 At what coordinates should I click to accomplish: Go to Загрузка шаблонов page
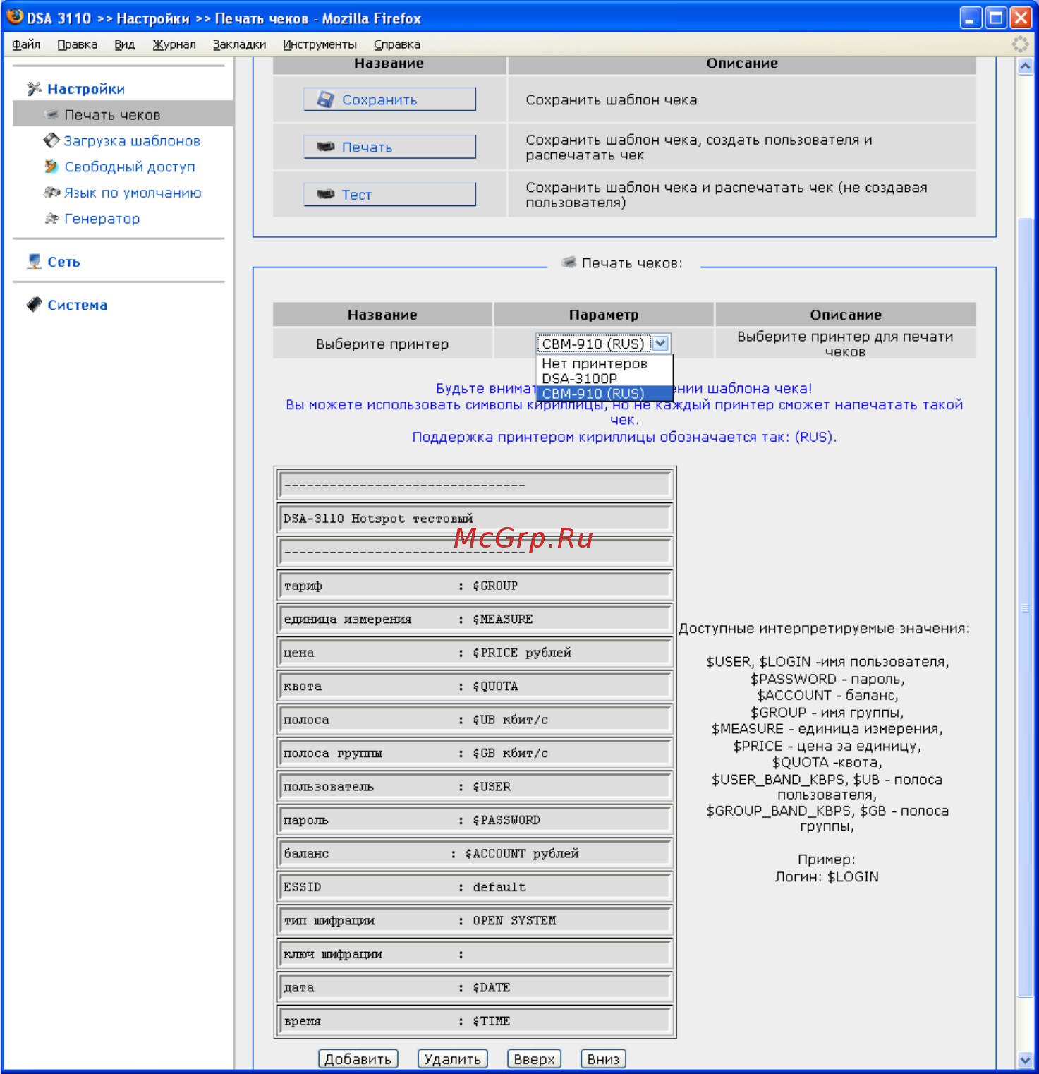132,140
